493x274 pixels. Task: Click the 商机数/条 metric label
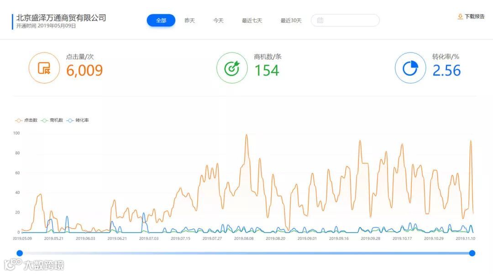pyautogui.click(x=267, y=57)
